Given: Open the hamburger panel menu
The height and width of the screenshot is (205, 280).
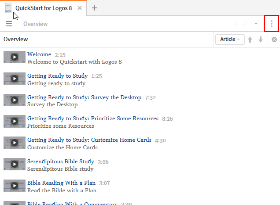Looking at the screenshot, I should pyautogui.click(x=9, y=24).
